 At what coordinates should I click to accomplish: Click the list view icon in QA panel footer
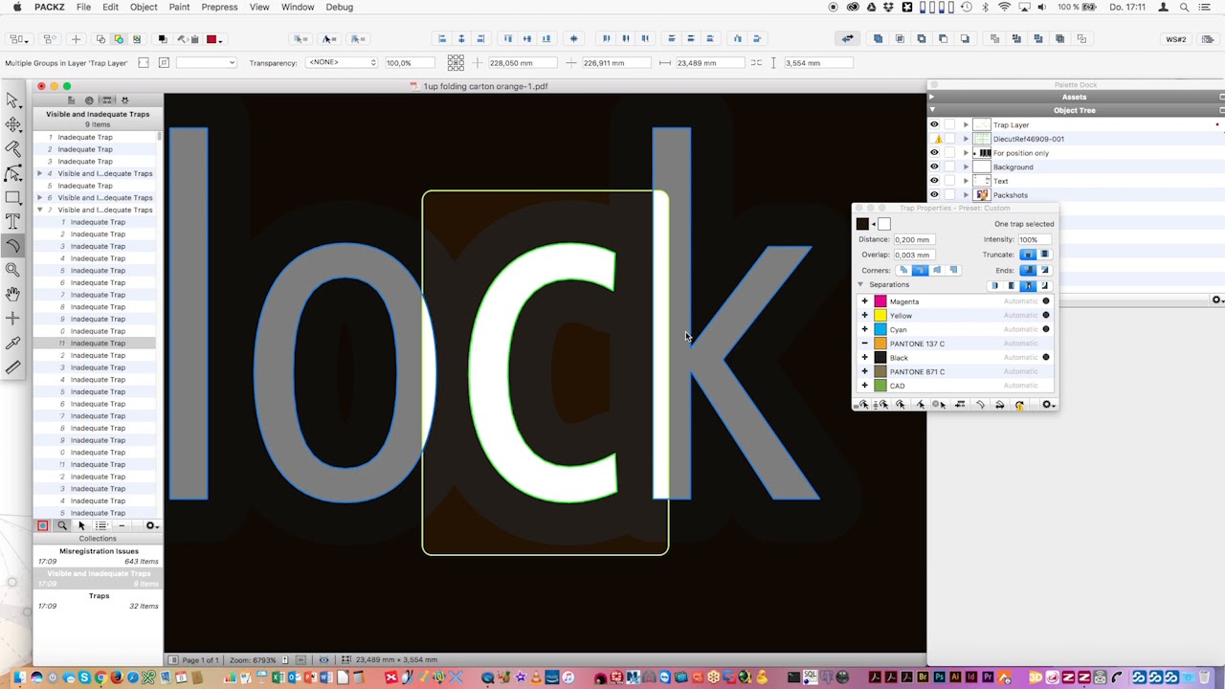[101, 525]
